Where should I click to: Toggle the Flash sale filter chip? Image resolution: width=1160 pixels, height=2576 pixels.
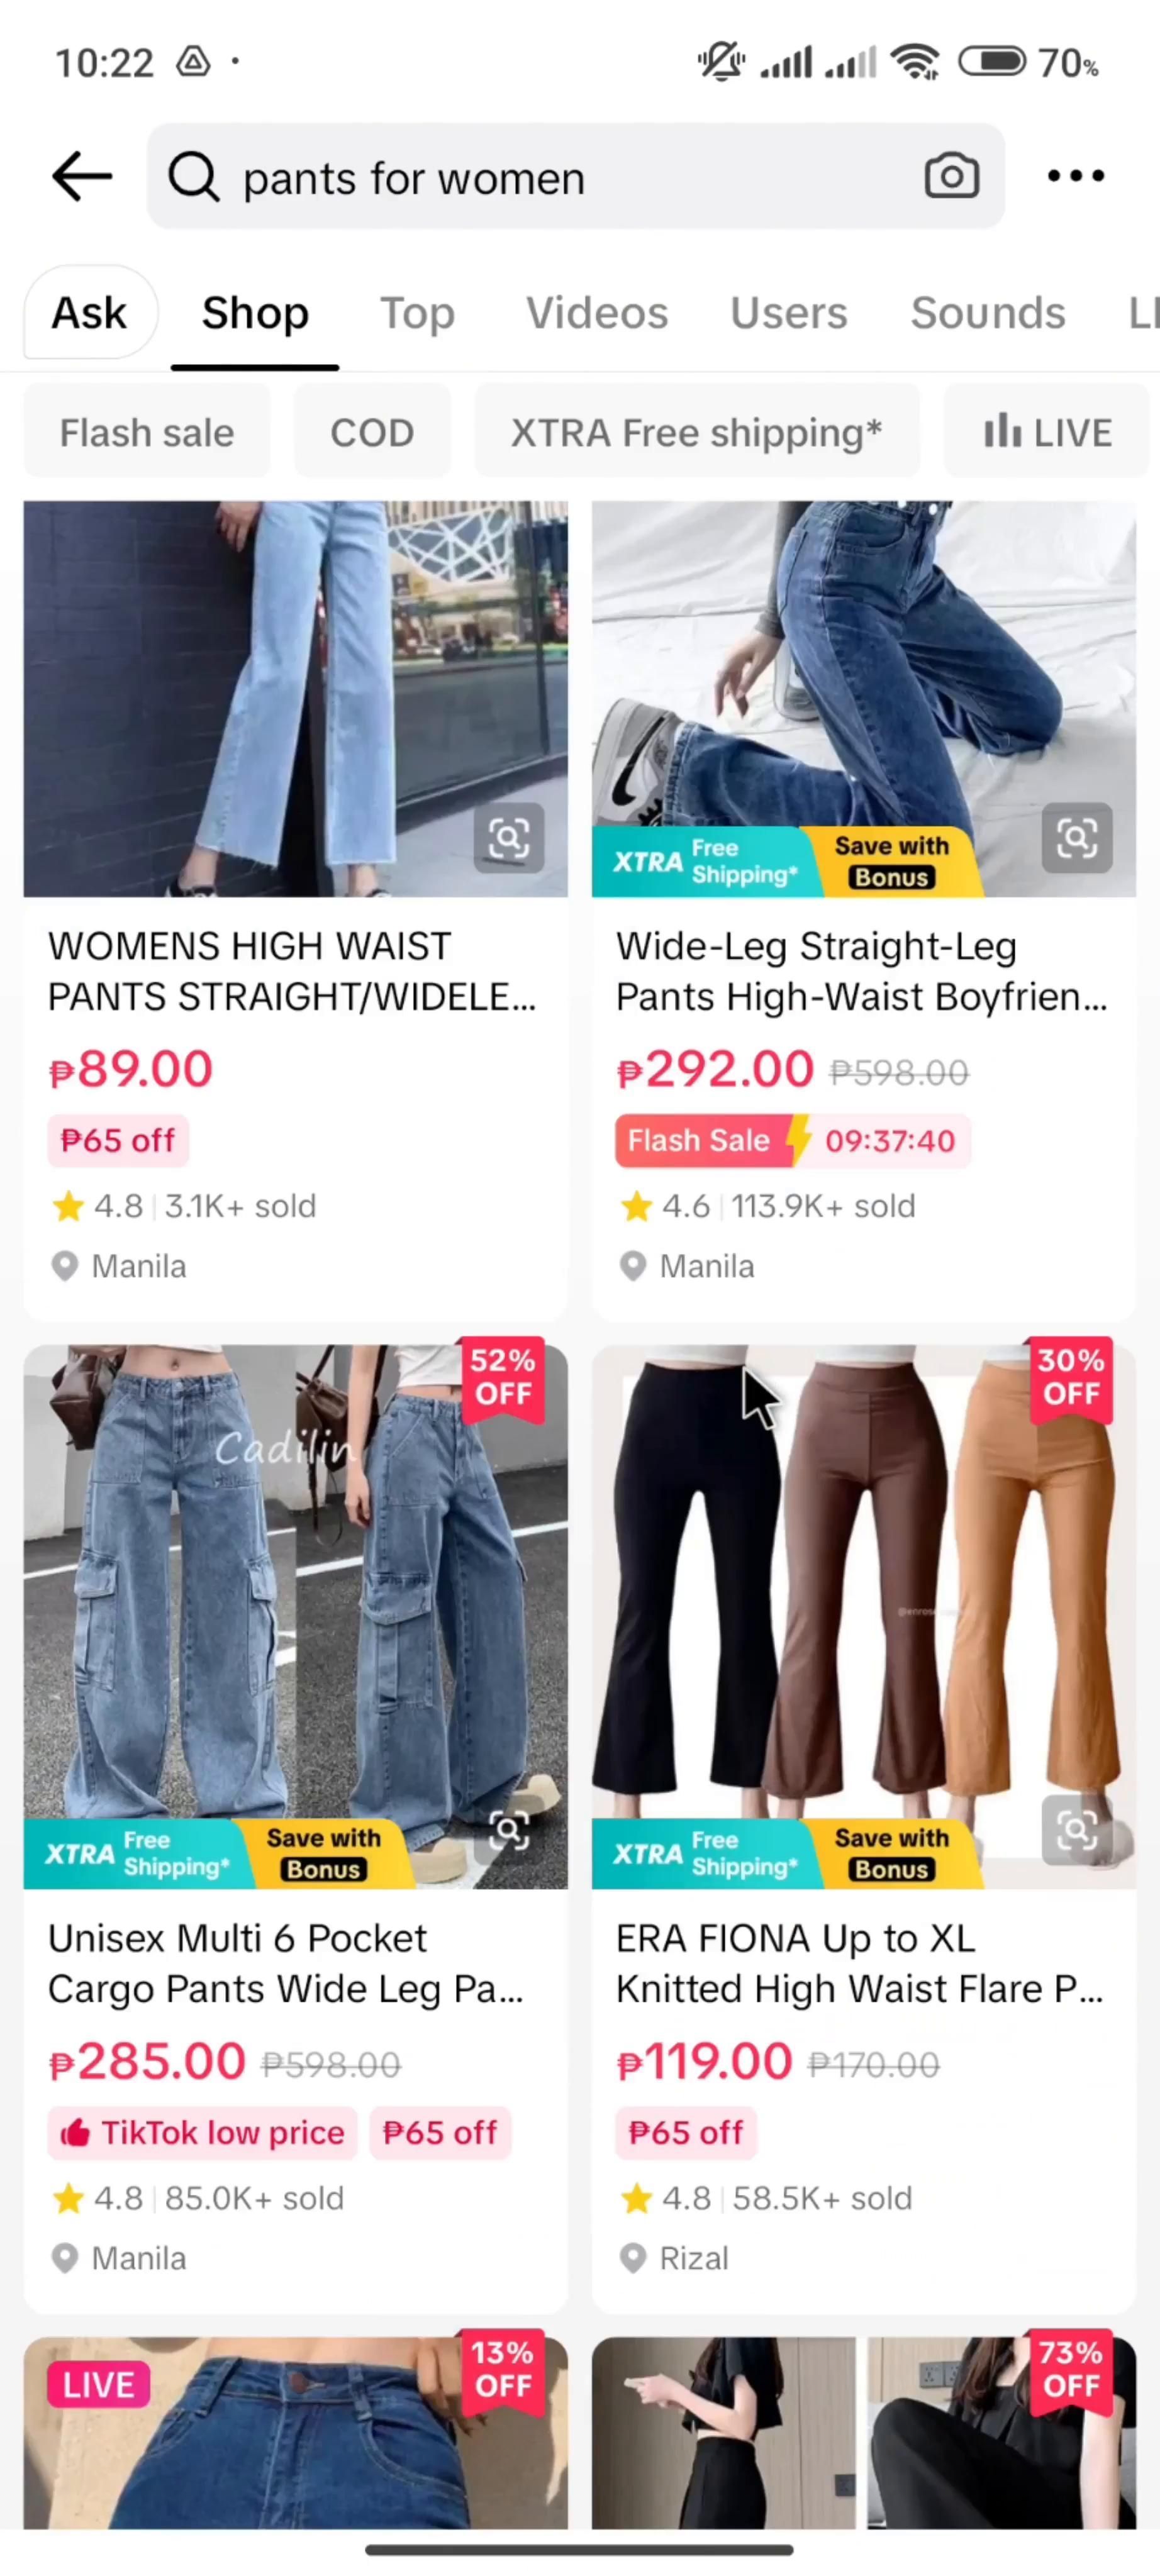tap(147, 433)
